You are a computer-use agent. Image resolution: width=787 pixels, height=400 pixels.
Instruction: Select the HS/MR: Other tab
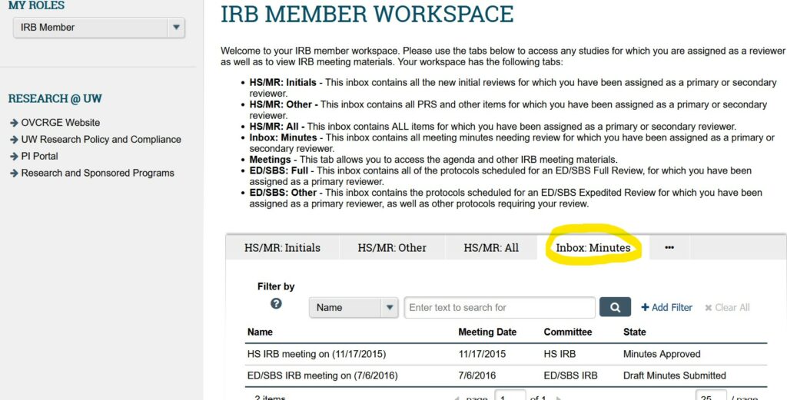coord(392,248)
